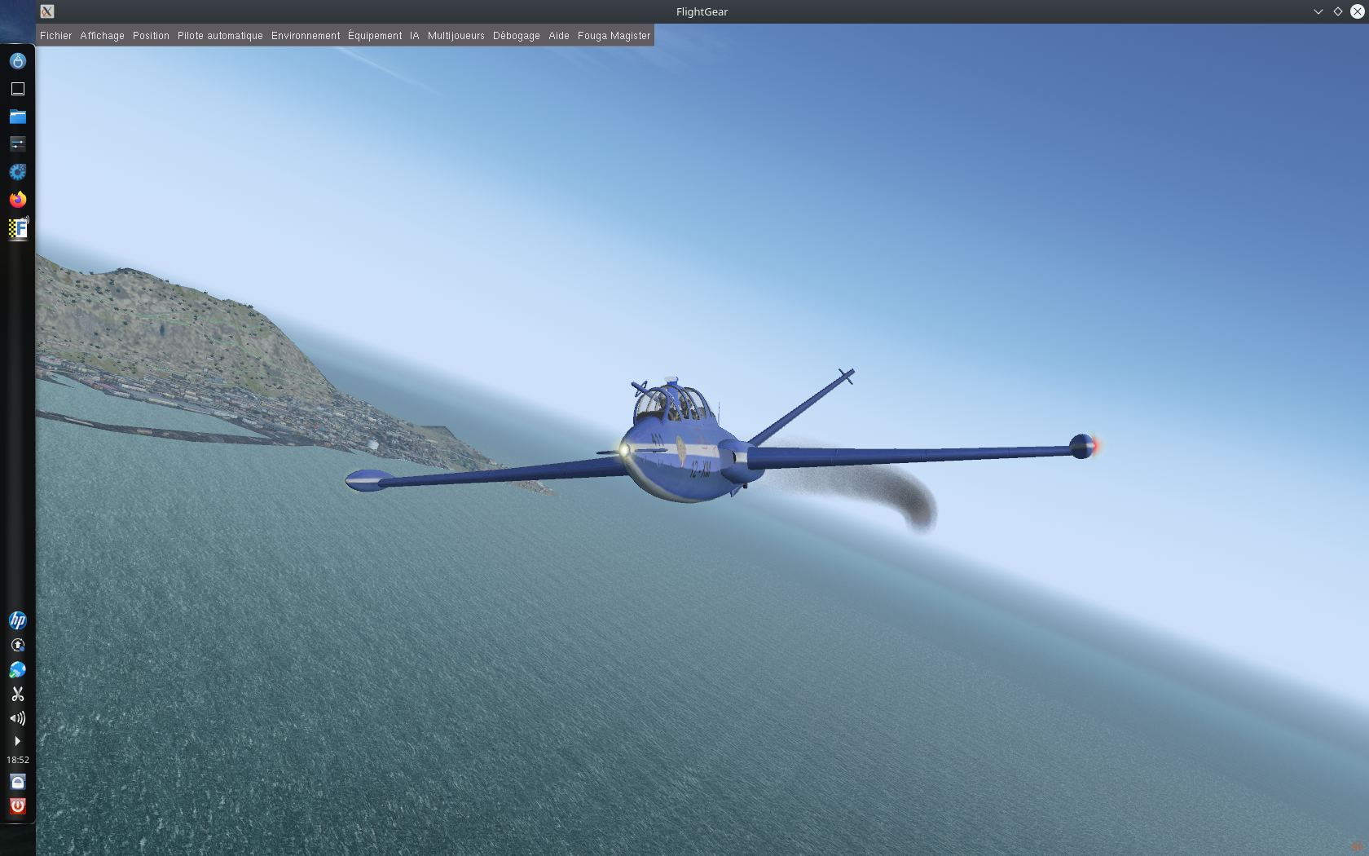Open the Fichier menu
1369x856 pixels.
pos(55,36)
